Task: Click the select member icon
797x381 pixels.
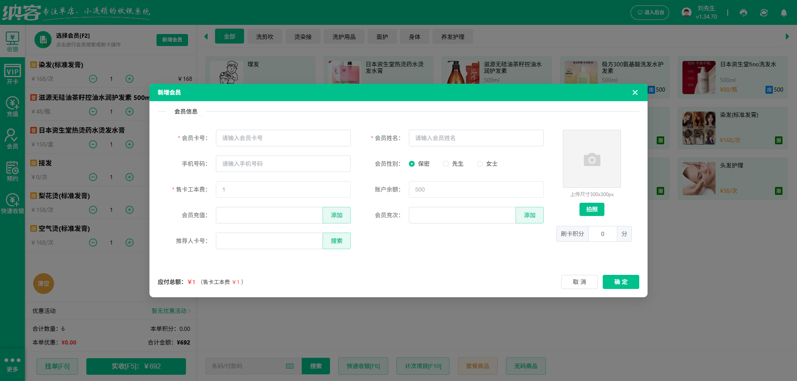Action: (43, 40)
